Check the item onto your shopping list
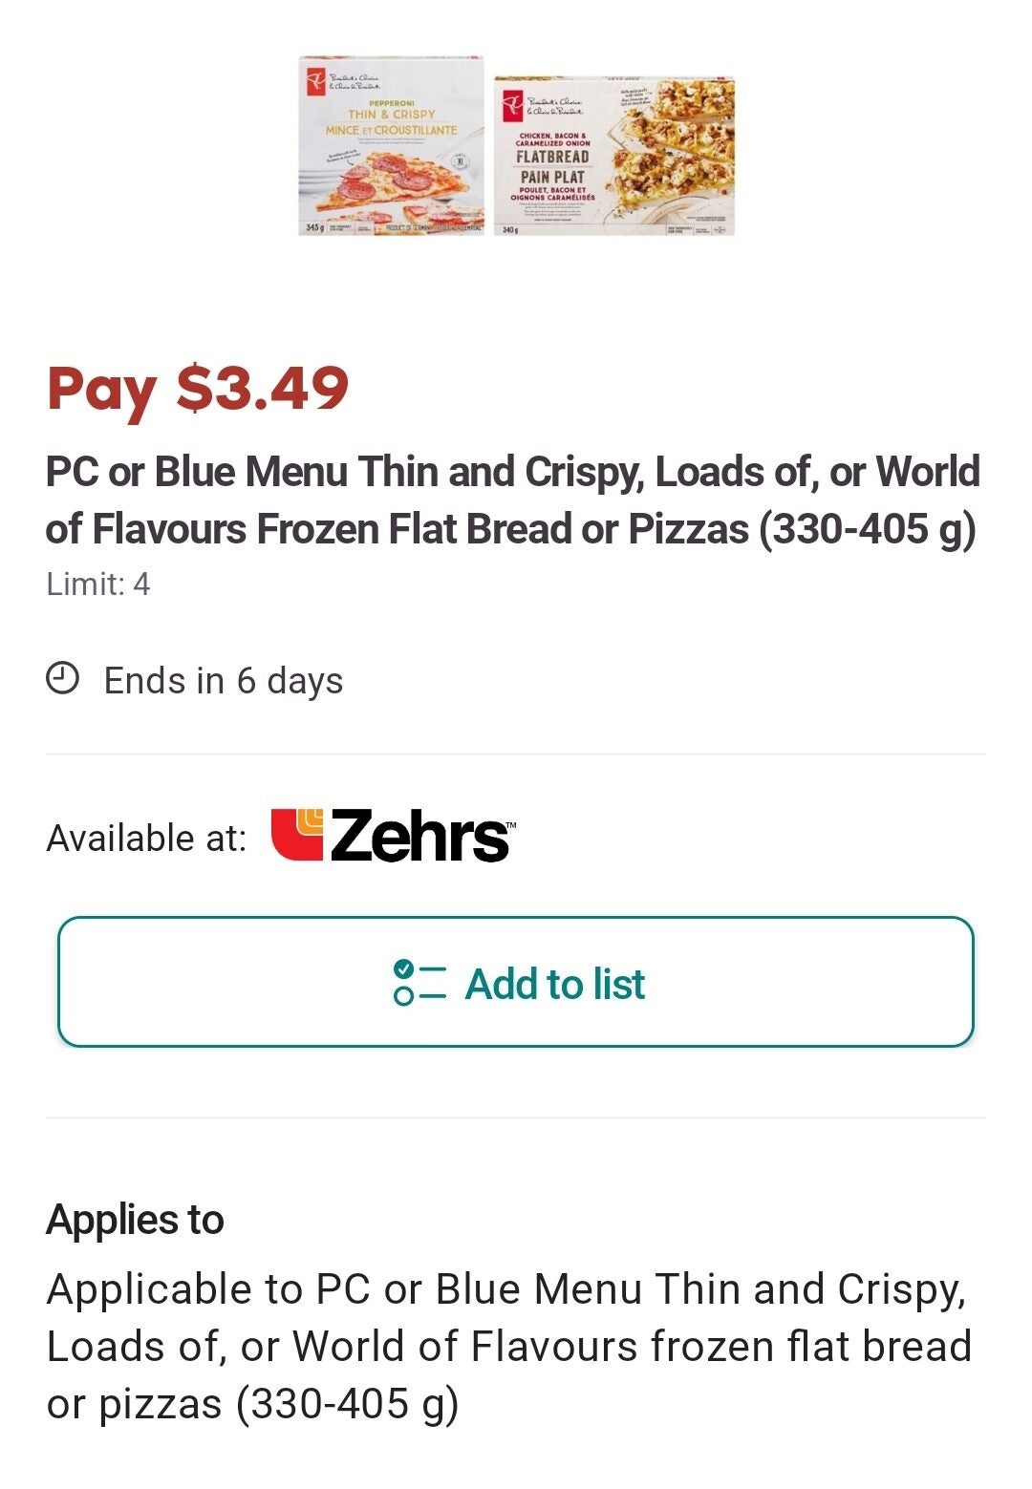1032x1489 pixels. tap(516, 982)
